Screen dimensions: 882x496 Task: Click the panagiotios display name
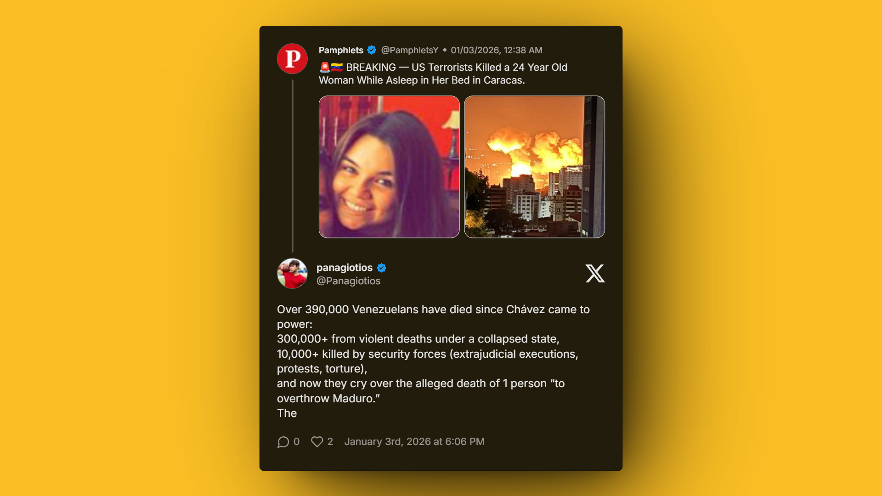(x=345, y=268)
